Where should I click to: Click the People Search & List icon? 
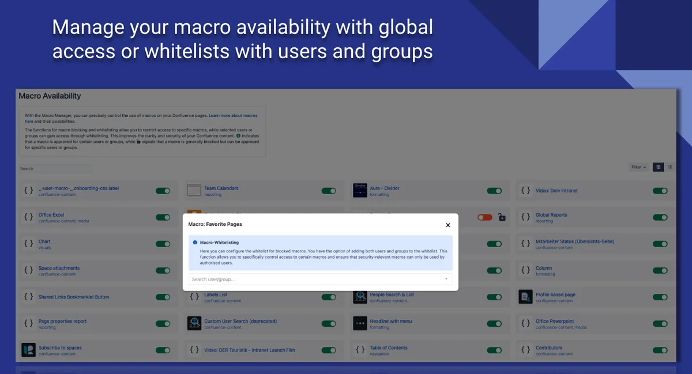coord(360,297)
